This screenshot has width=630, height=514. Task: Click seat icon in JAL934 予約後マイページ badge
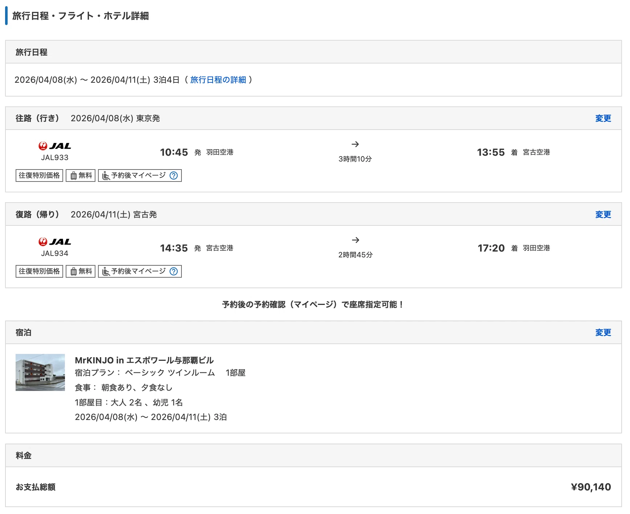tap(106, 272)
